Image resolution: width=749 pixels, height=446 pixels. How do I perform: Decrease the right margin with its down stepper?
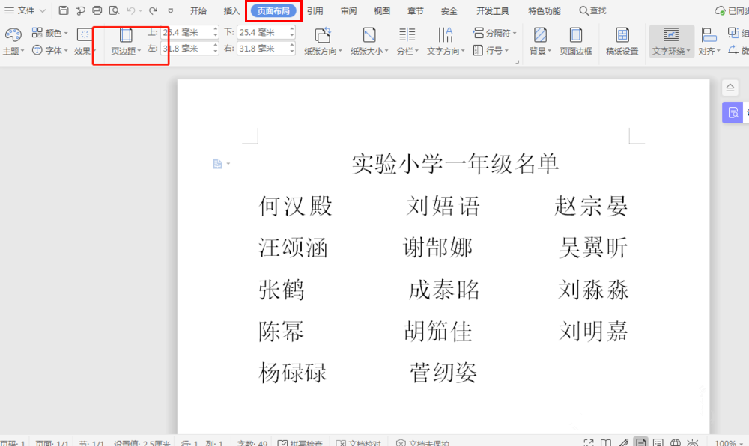click(x=292, y=51)
